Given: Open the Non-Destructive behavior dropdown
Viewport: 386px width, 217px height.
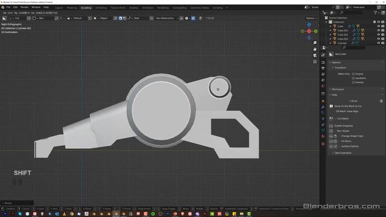Looking at the screenshot, I should 166,18.
